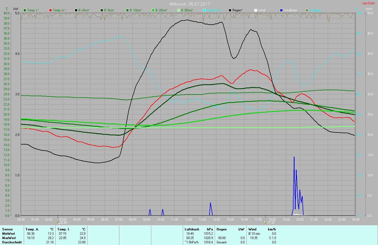
Task: Click the red Temp. A. legend square
Action: point(50,10)
